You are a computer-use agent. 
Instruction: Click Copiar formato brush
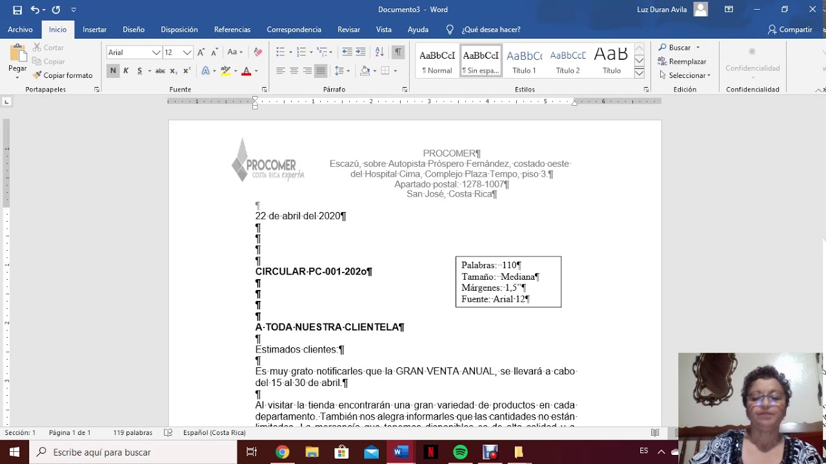pyautogui.click(x=63, y=75)
